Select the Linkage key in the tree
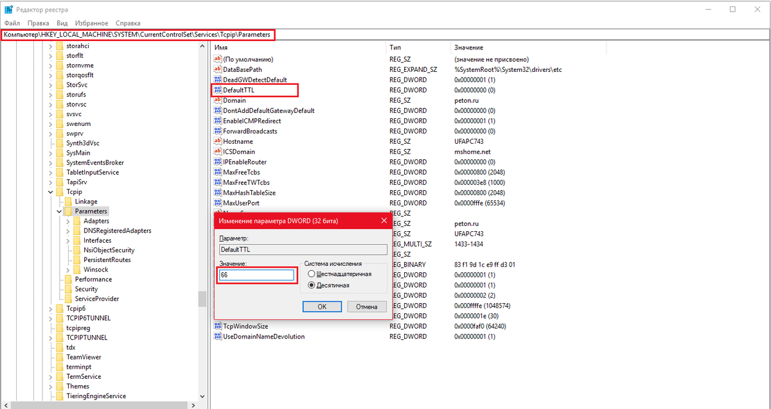Viewport: 771px width, 409px height. click(86, 202)
